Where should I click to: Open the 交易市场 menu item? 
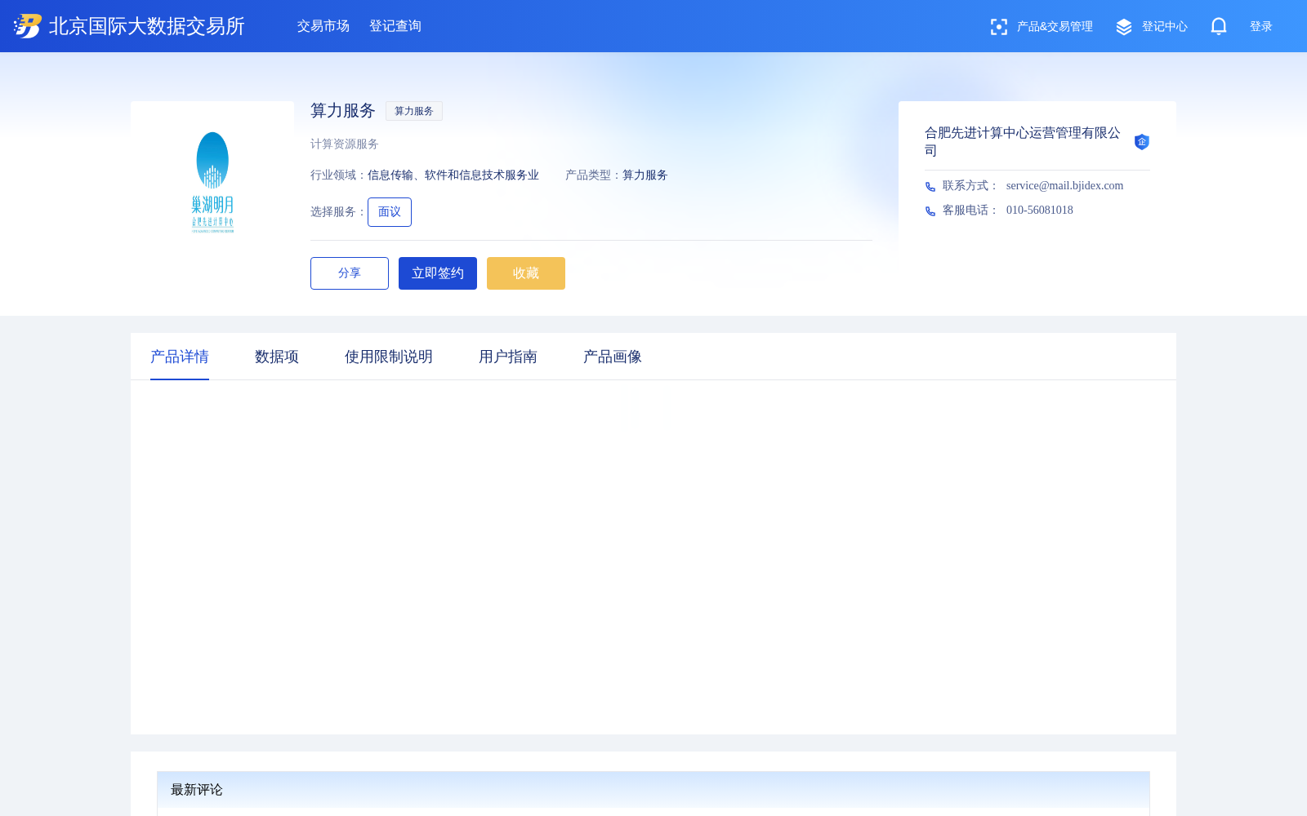323,26
